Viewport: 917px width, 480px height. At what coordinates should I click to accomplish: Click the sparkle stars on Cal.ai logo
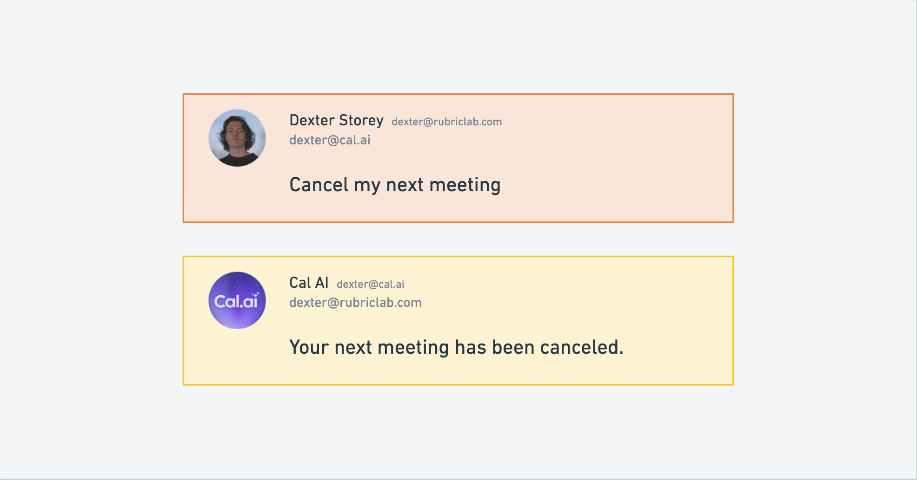pyautogui.click(x=255, y=294)
